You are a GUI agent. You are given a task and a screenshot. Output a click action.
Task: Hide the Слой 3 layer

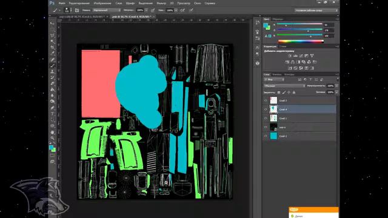(266, 101)
